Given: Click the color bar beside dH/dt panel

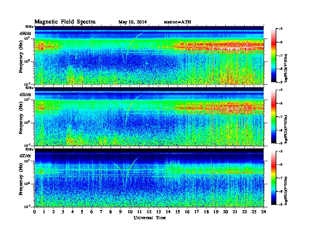Looking at the screenshot, I should 274,56.
